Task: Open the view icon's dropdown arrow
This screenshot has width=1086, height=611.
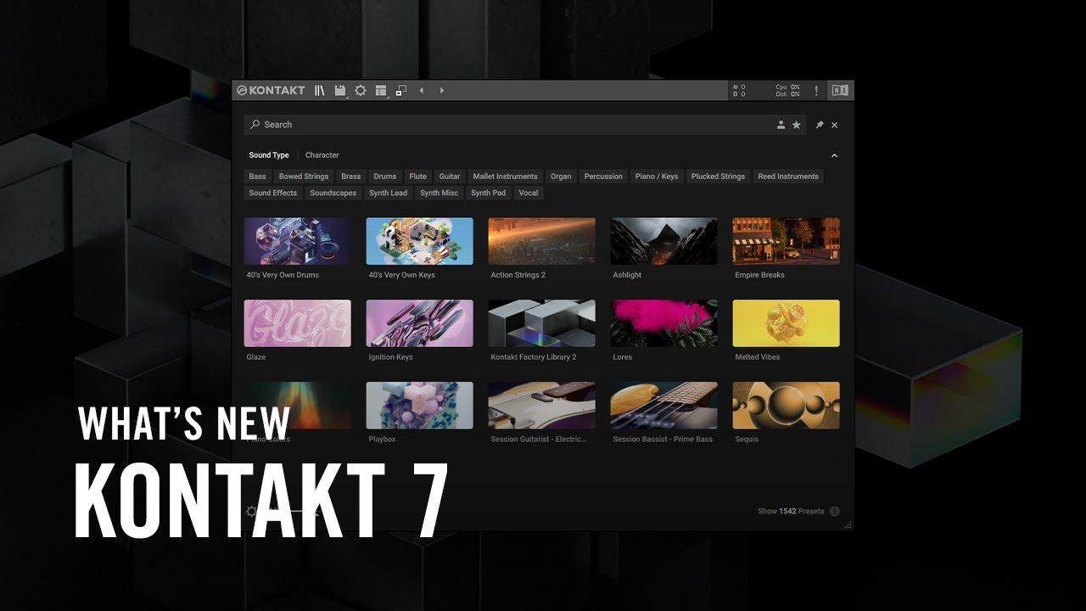Action: click(x=389, y=96)
